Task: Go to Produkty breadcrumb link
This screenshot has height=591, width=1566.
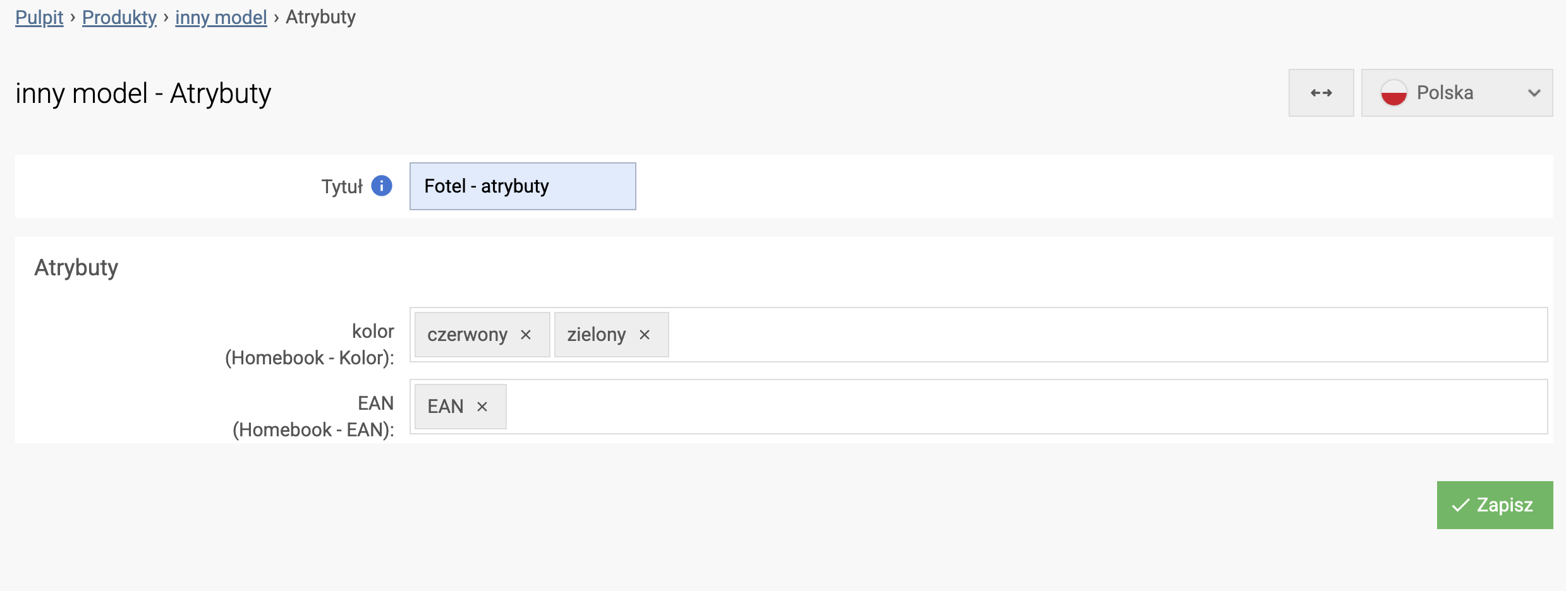Action: [x=119, y=17]
